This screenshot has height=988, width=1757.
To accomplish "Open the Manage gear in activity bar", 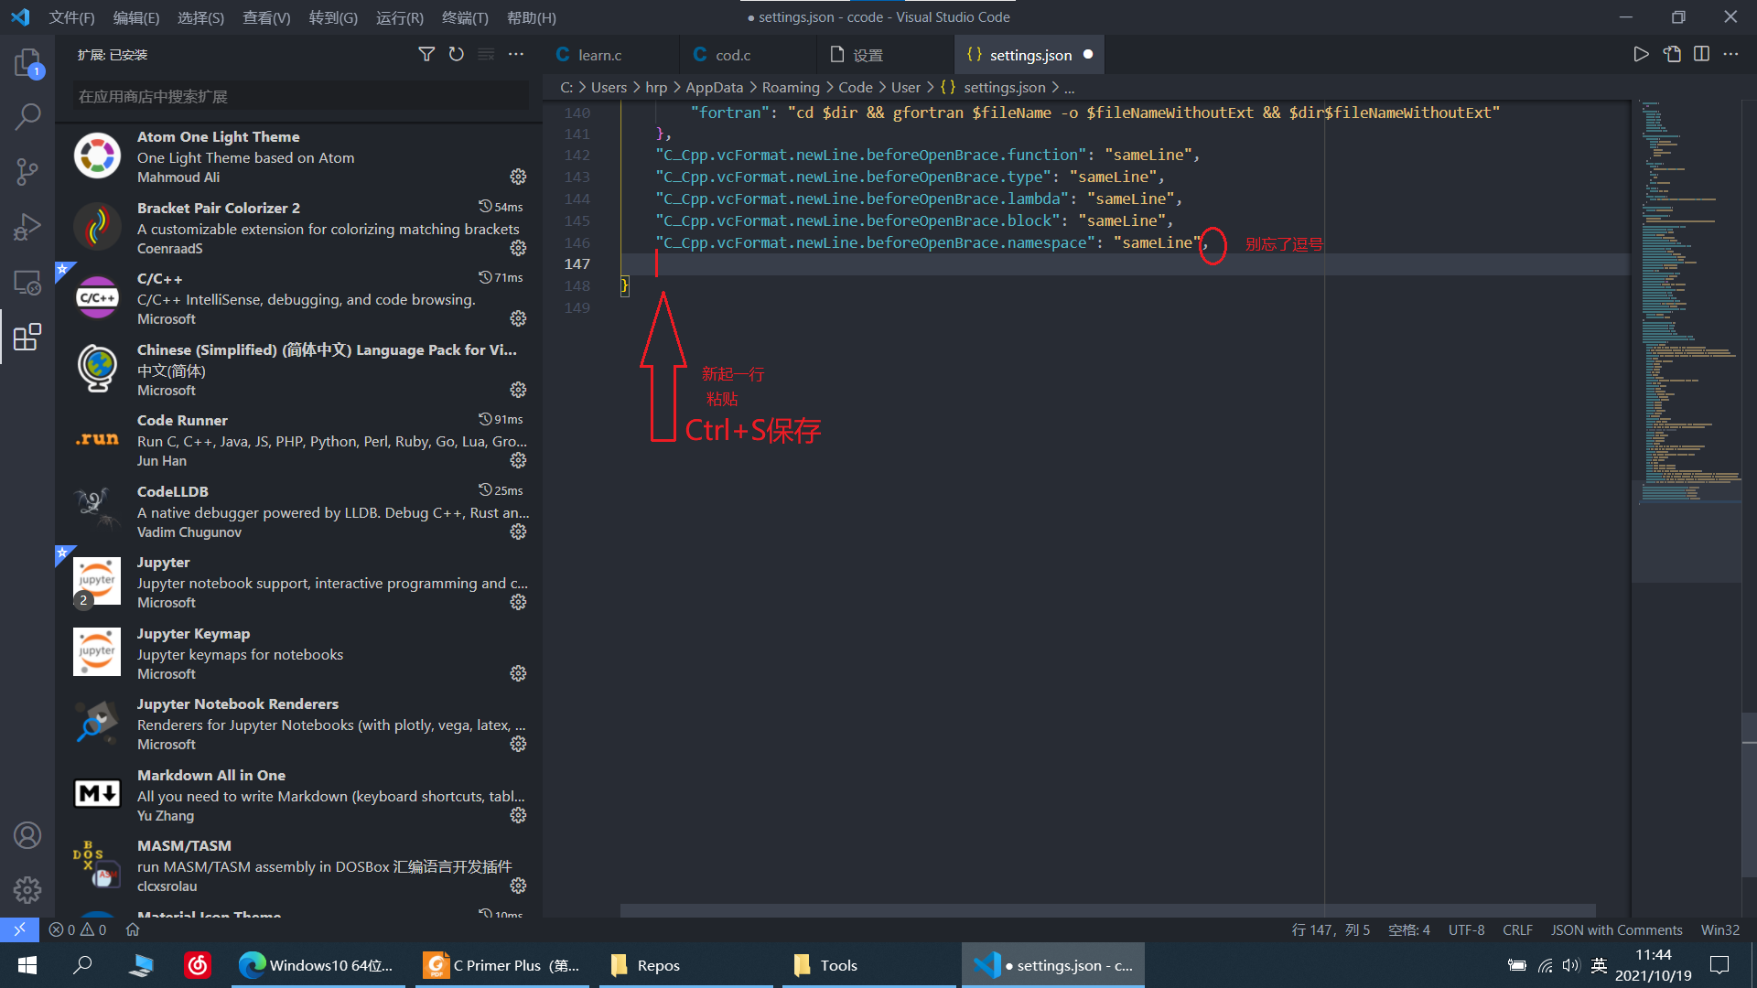I will click(27, 889).
